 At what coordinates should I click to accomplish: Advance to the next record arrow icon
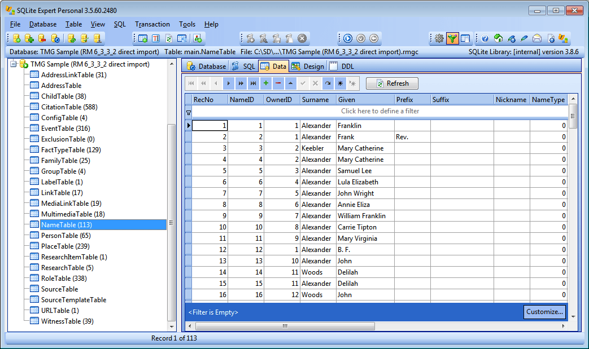[x=228, y=83]
